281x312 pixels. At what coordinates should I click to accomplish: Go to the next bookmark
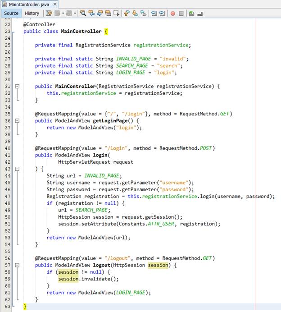(x=135, y=14)
